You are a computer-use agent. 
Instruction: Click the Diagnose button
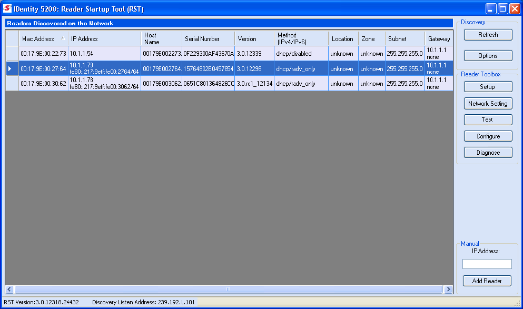488,153
